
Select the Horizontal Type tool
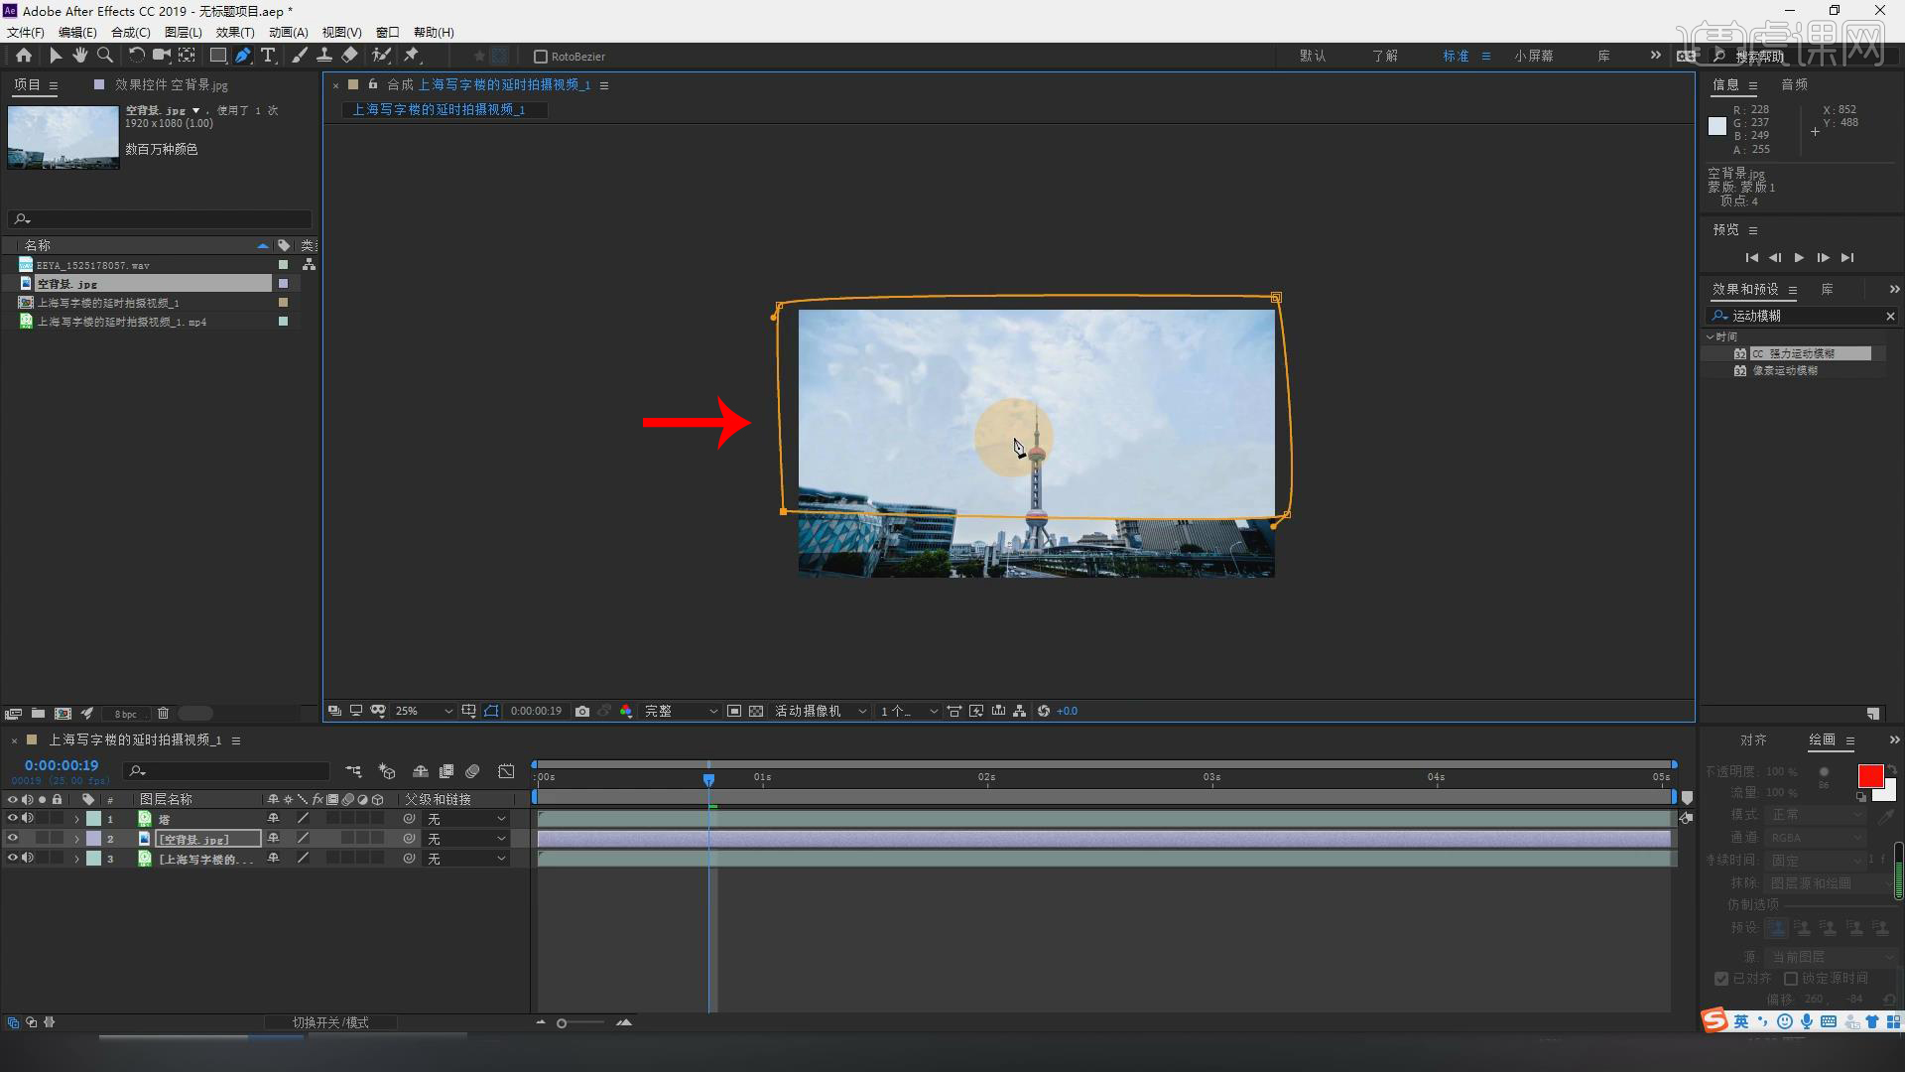tap(268, 56)
